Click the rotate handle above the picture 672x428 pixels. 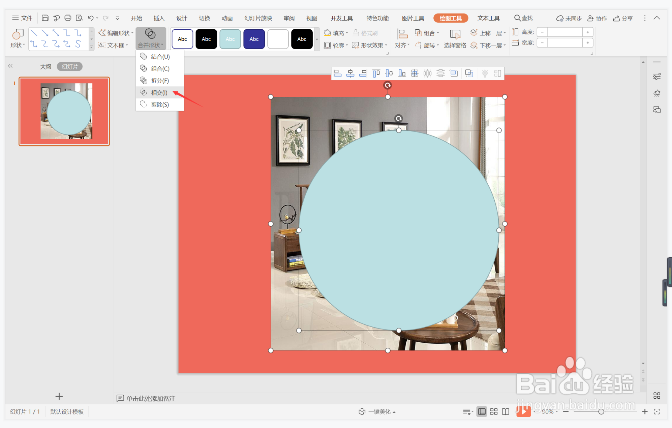(388, 85)
